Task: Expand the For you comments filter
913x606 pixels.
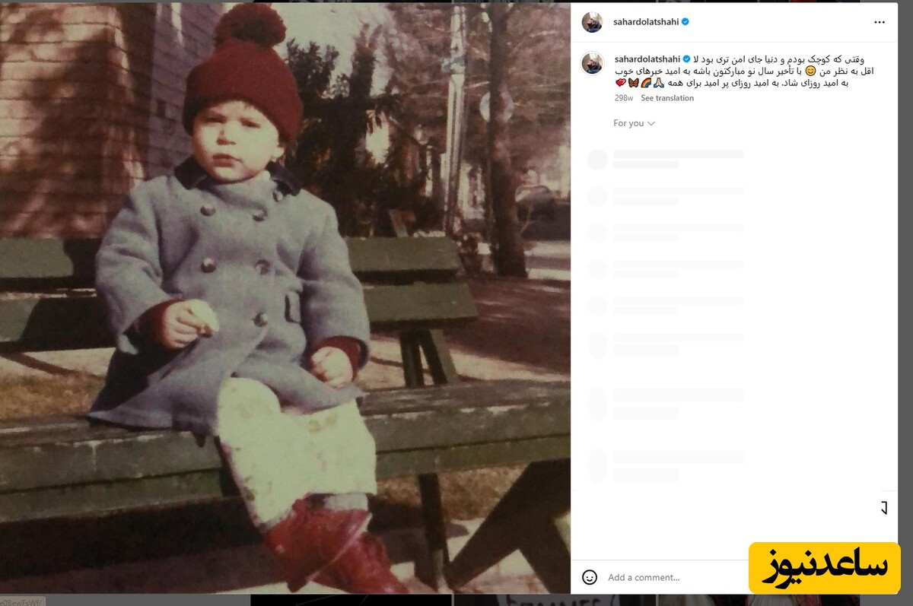Action: coord(634,123)
